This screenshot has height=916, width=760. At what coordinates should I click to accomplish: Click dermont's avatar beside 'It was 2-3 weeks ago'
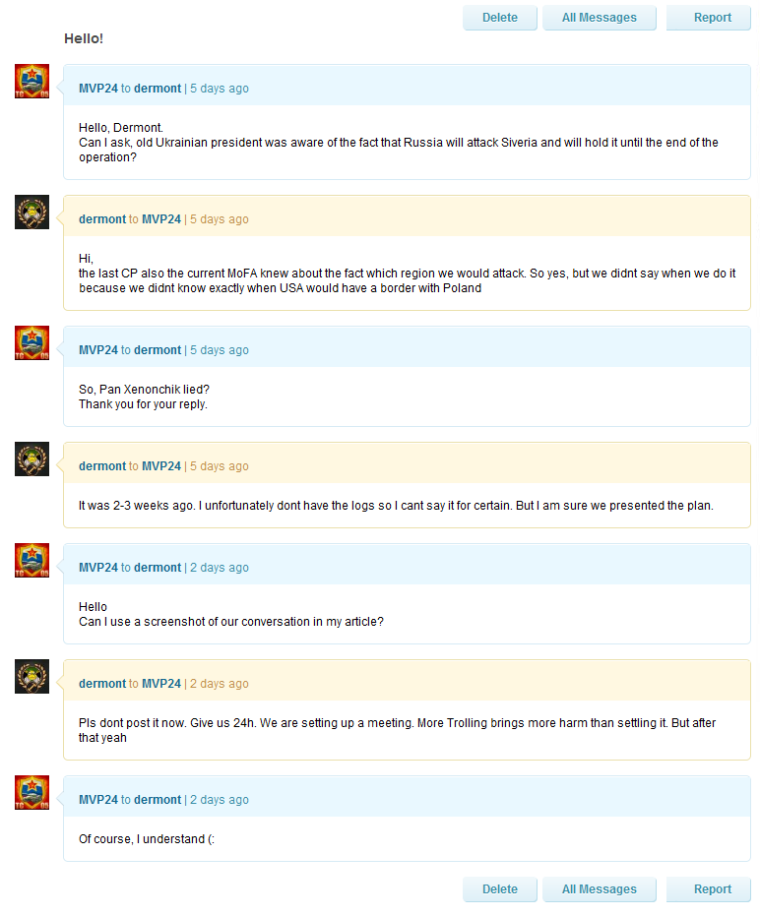click(x=32, y=458)
